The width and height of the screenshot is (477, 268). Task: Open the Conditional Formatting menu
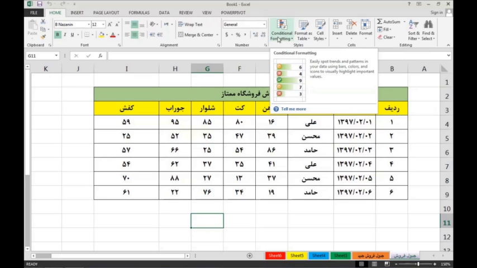[282, 29]
